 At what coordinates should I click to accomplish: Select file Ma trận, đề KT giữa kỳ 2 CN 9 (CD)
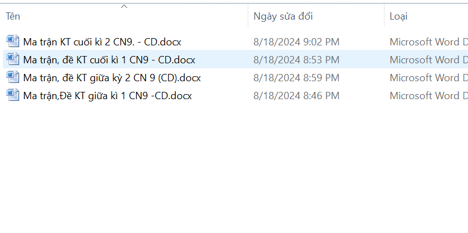click(x=112, y=78)
